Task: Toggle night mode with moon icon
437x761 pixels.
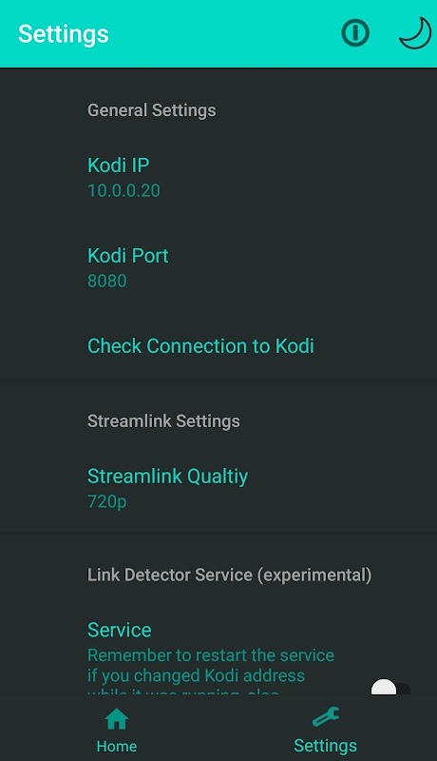Action: point(415,33)
